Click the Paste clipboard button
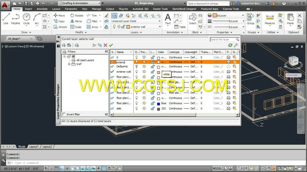Image resolution: width=307 pixels, height=172 pixels. coord(290,19)
